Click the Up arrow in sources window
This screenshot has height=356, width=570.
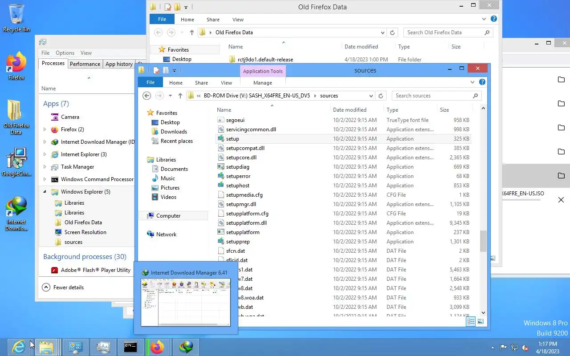pyautogui.click(x=180, y=96)
